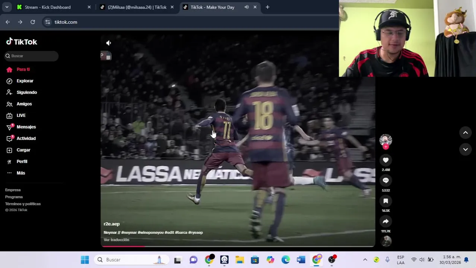The height and width of the screenshot is (268, 476).
Task: Go to the previous video with up chevron
Action: tap(465, 133)
